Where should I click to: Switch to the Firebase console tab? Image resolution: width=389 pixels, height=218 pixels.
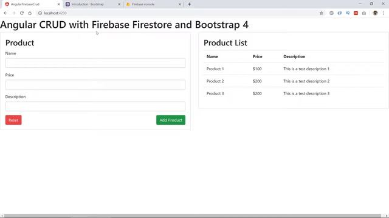(x=153, y=4)
